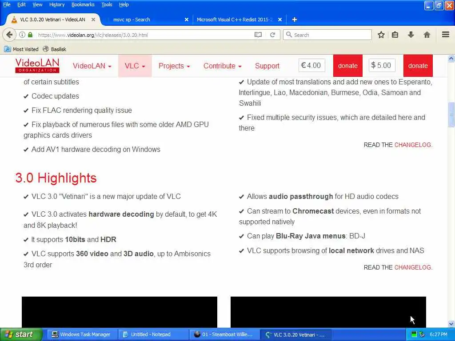Click the second system tray icon

click(x=422, y=334)
